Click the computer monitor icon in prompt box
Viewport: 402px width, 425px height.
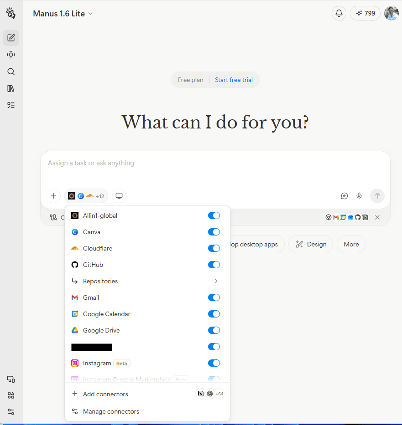click(119, 196)
